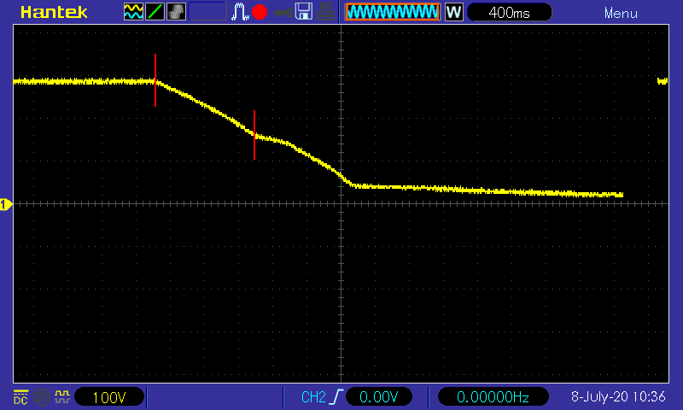Screen dimensions: 683x410
Task: Click the floppy disk save icon
Action: pyautogui.click(x=304, y=11)
